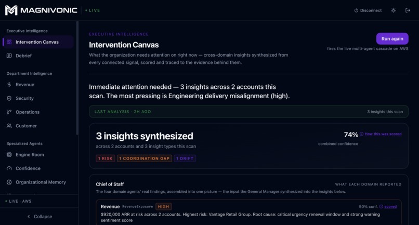
Task: Click the Disconnect button label
Action: [371, 10]
